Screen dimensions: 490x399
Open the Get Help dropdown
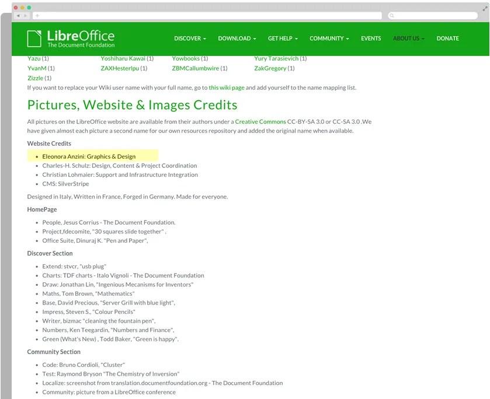283,38
